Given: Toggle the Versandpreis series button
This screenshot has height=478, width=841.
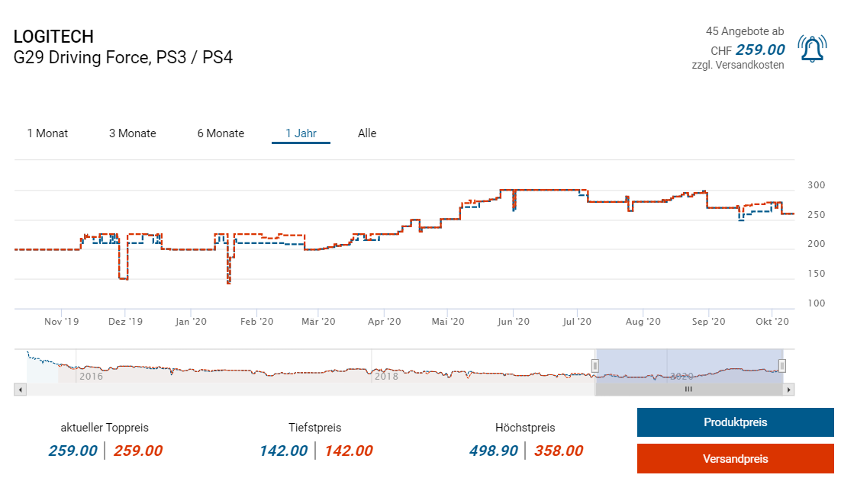Looking at the screenshot, I should [x=735, y=459].
